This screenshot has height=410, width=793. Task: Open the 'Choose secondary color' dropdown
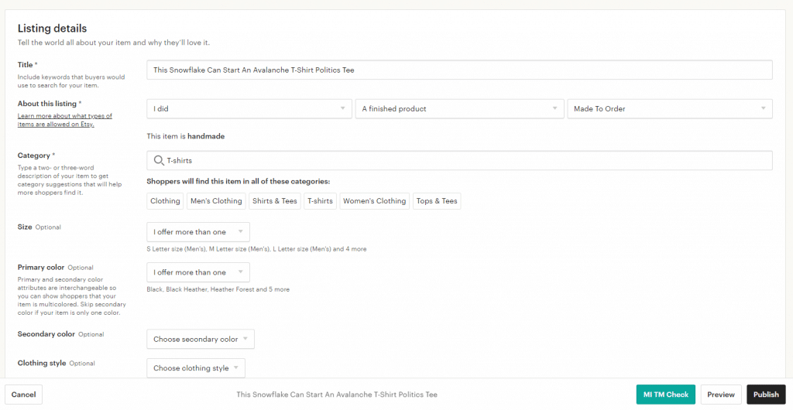[x=201, y=340]
